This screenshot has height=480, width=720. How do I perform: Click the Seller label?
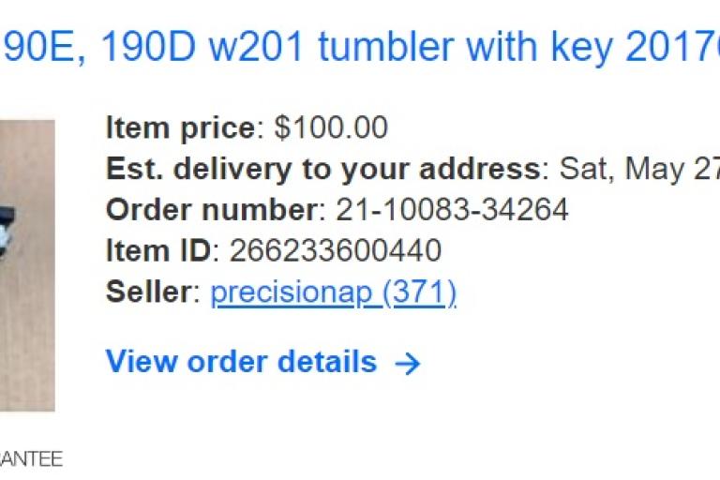(x=148, y=292)
